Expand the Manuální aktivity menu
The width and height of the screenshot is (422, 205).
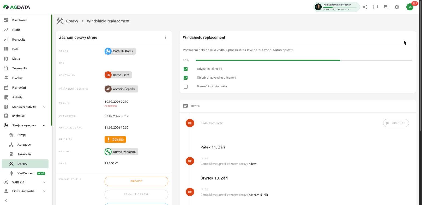click(x=44, y=107)
